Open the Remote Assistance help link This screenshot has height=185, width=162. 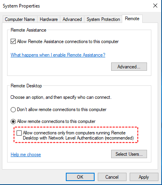click(x=58, y=55)
